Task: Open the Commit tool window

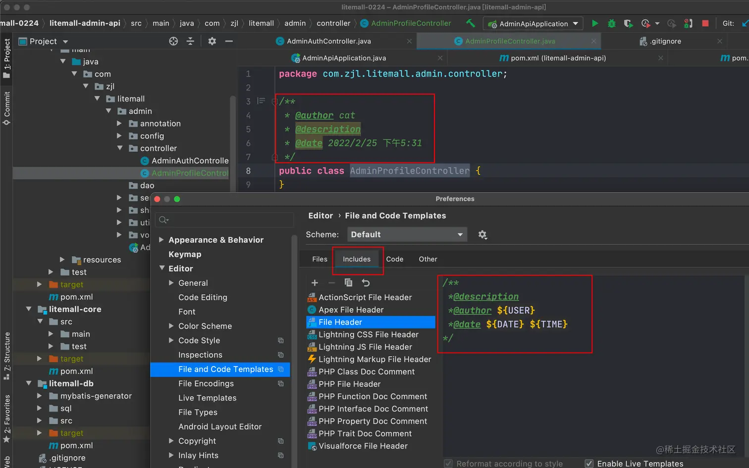Action: point(6,108)
